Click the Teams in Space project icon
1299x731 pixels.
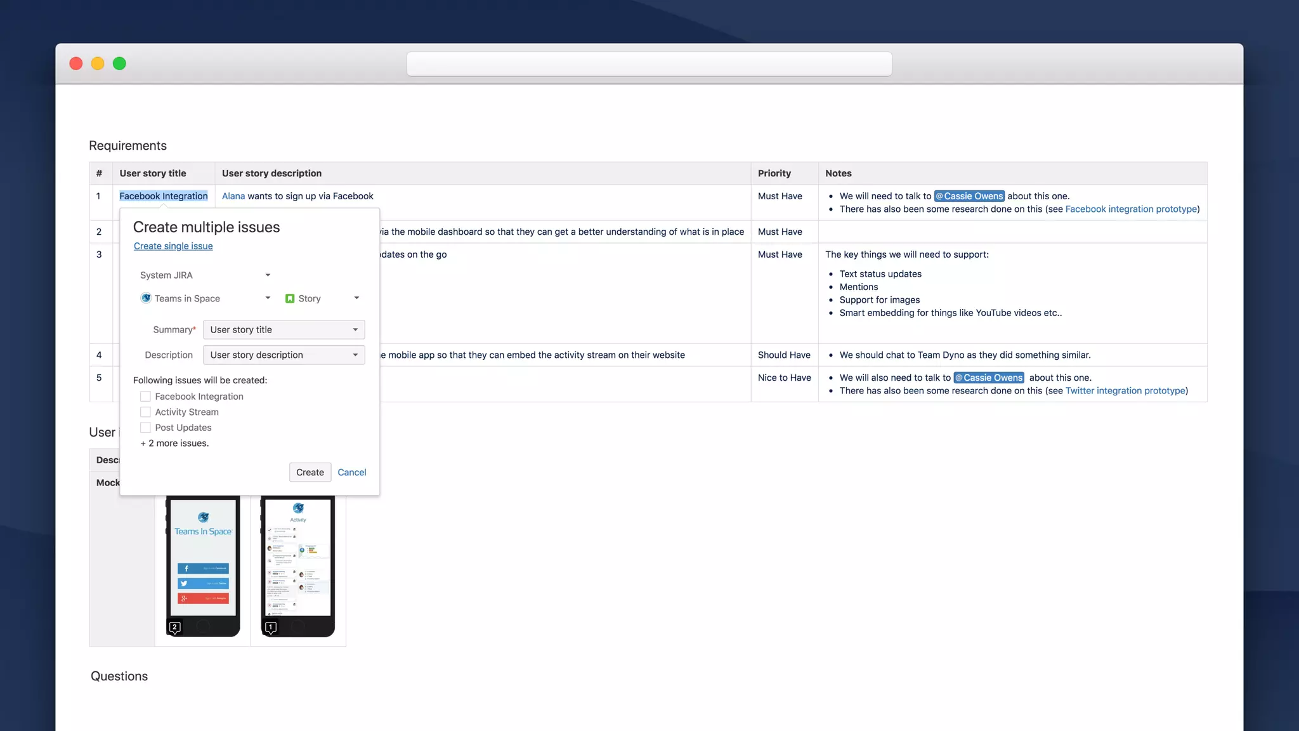click(146, 298)
